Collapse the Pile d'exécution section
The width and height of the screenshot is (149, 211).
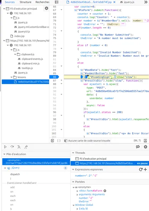point(4,154)
